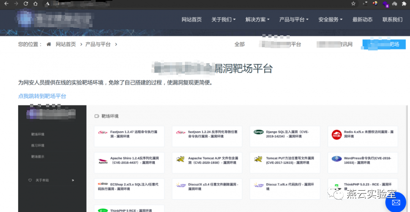Screen dimensions: 410x212
Task: Click fastjson 1.2.24 card logo
Action: [181, 132]
